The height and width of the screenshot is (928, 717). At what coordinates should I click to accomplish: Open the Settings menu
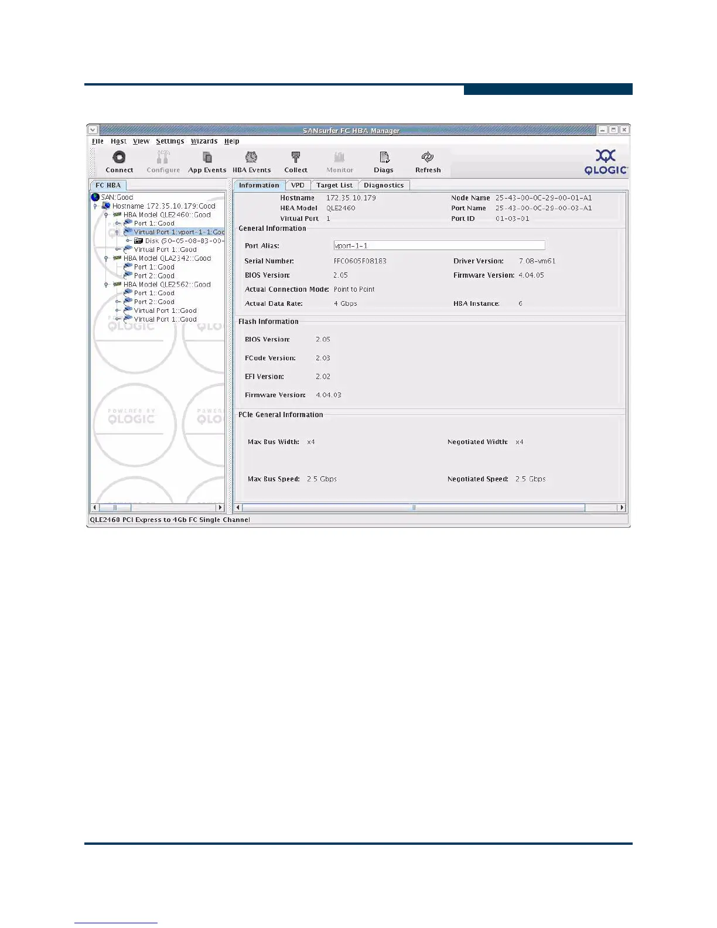pyautogui.click(x=170, y=141)
